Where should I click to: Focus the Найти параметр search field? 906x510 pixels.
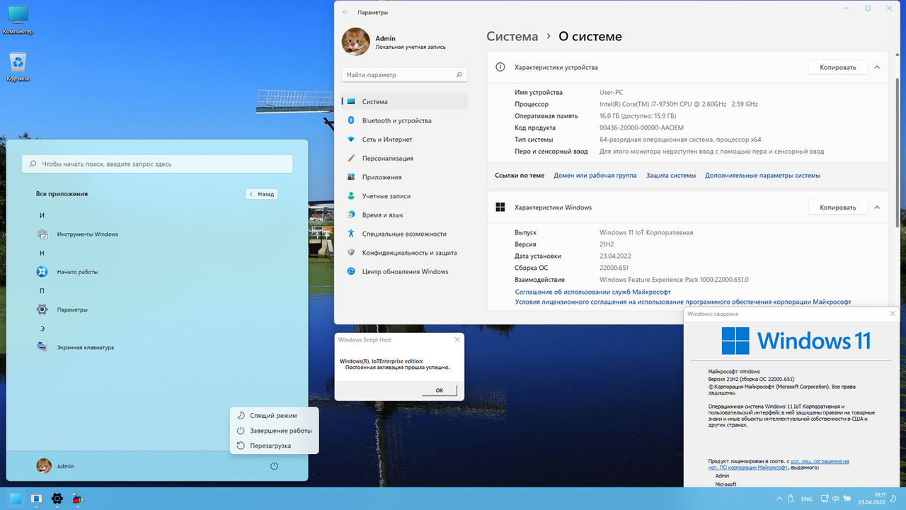(405, 74)
